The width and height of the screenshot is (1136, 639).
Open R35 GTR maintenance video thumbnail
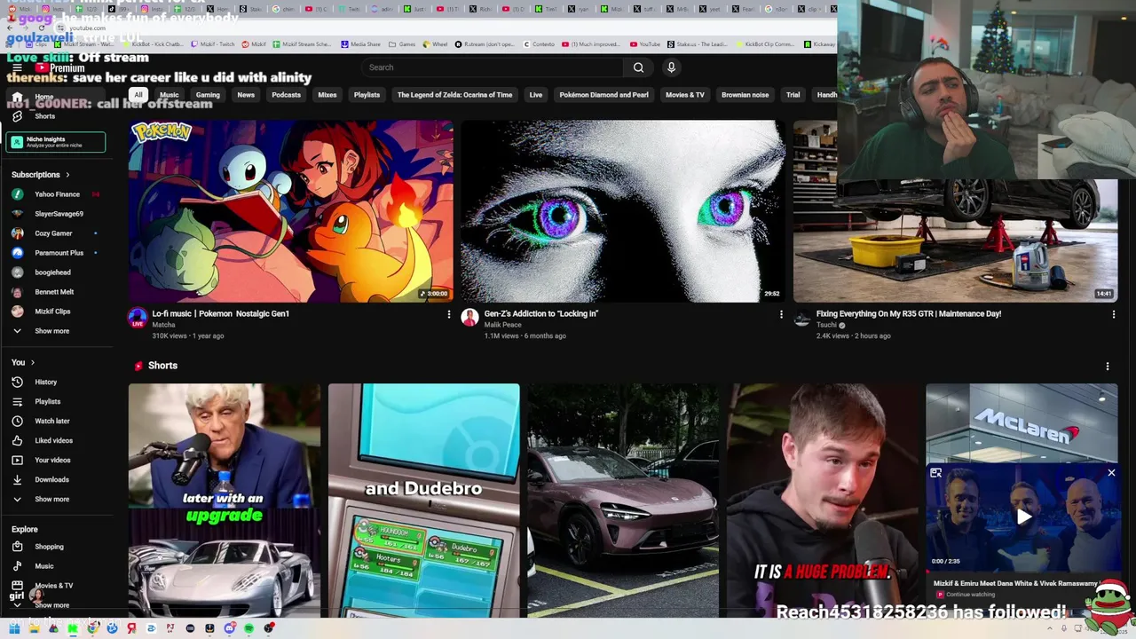click(955, 240)
